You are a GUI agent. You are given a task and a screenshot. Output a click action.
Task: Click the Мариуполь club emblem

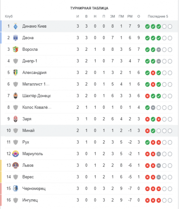16,154
